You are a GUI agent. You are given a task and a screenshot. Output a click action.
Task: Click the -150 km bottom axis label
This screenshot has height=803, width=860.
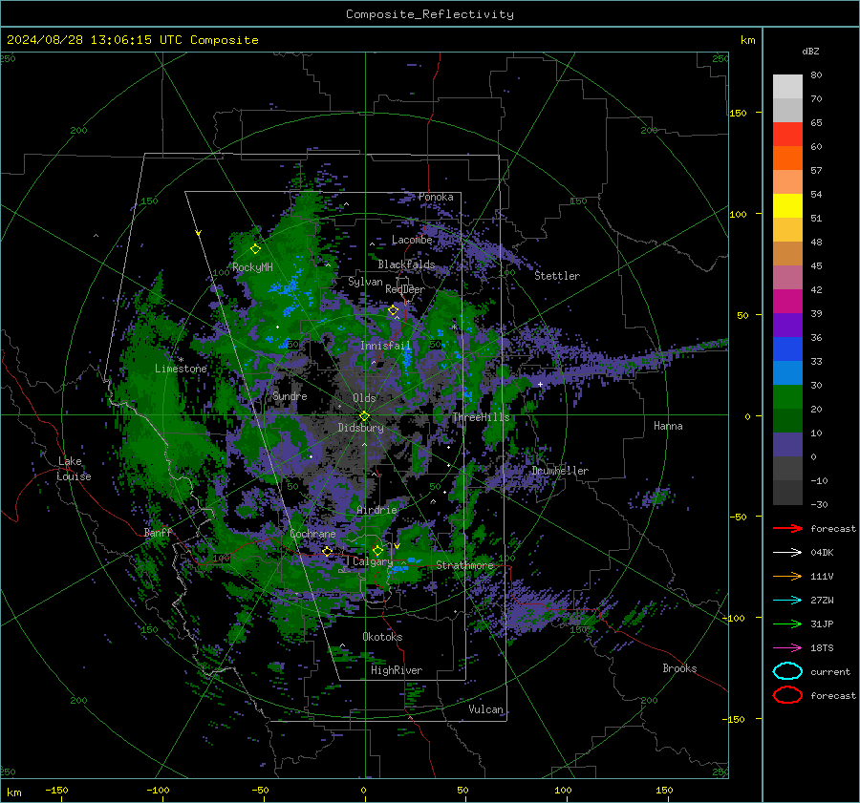point(56,790)
